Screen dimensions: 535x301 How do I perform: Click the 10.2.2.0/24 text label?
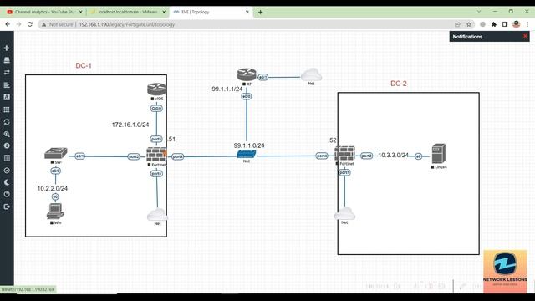point(53,188)
